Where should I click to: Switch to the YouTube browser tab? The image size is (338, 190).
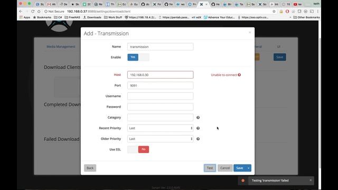pyautogui.click(x=297, y=4)
